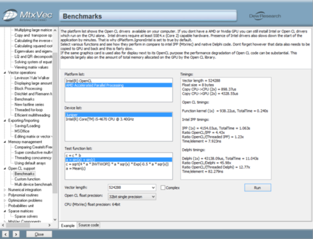This screenshot has height=239, width=313.
Task: Select AMD Accelerated Parallel Processing platform
Action: (x=119, y=85)
